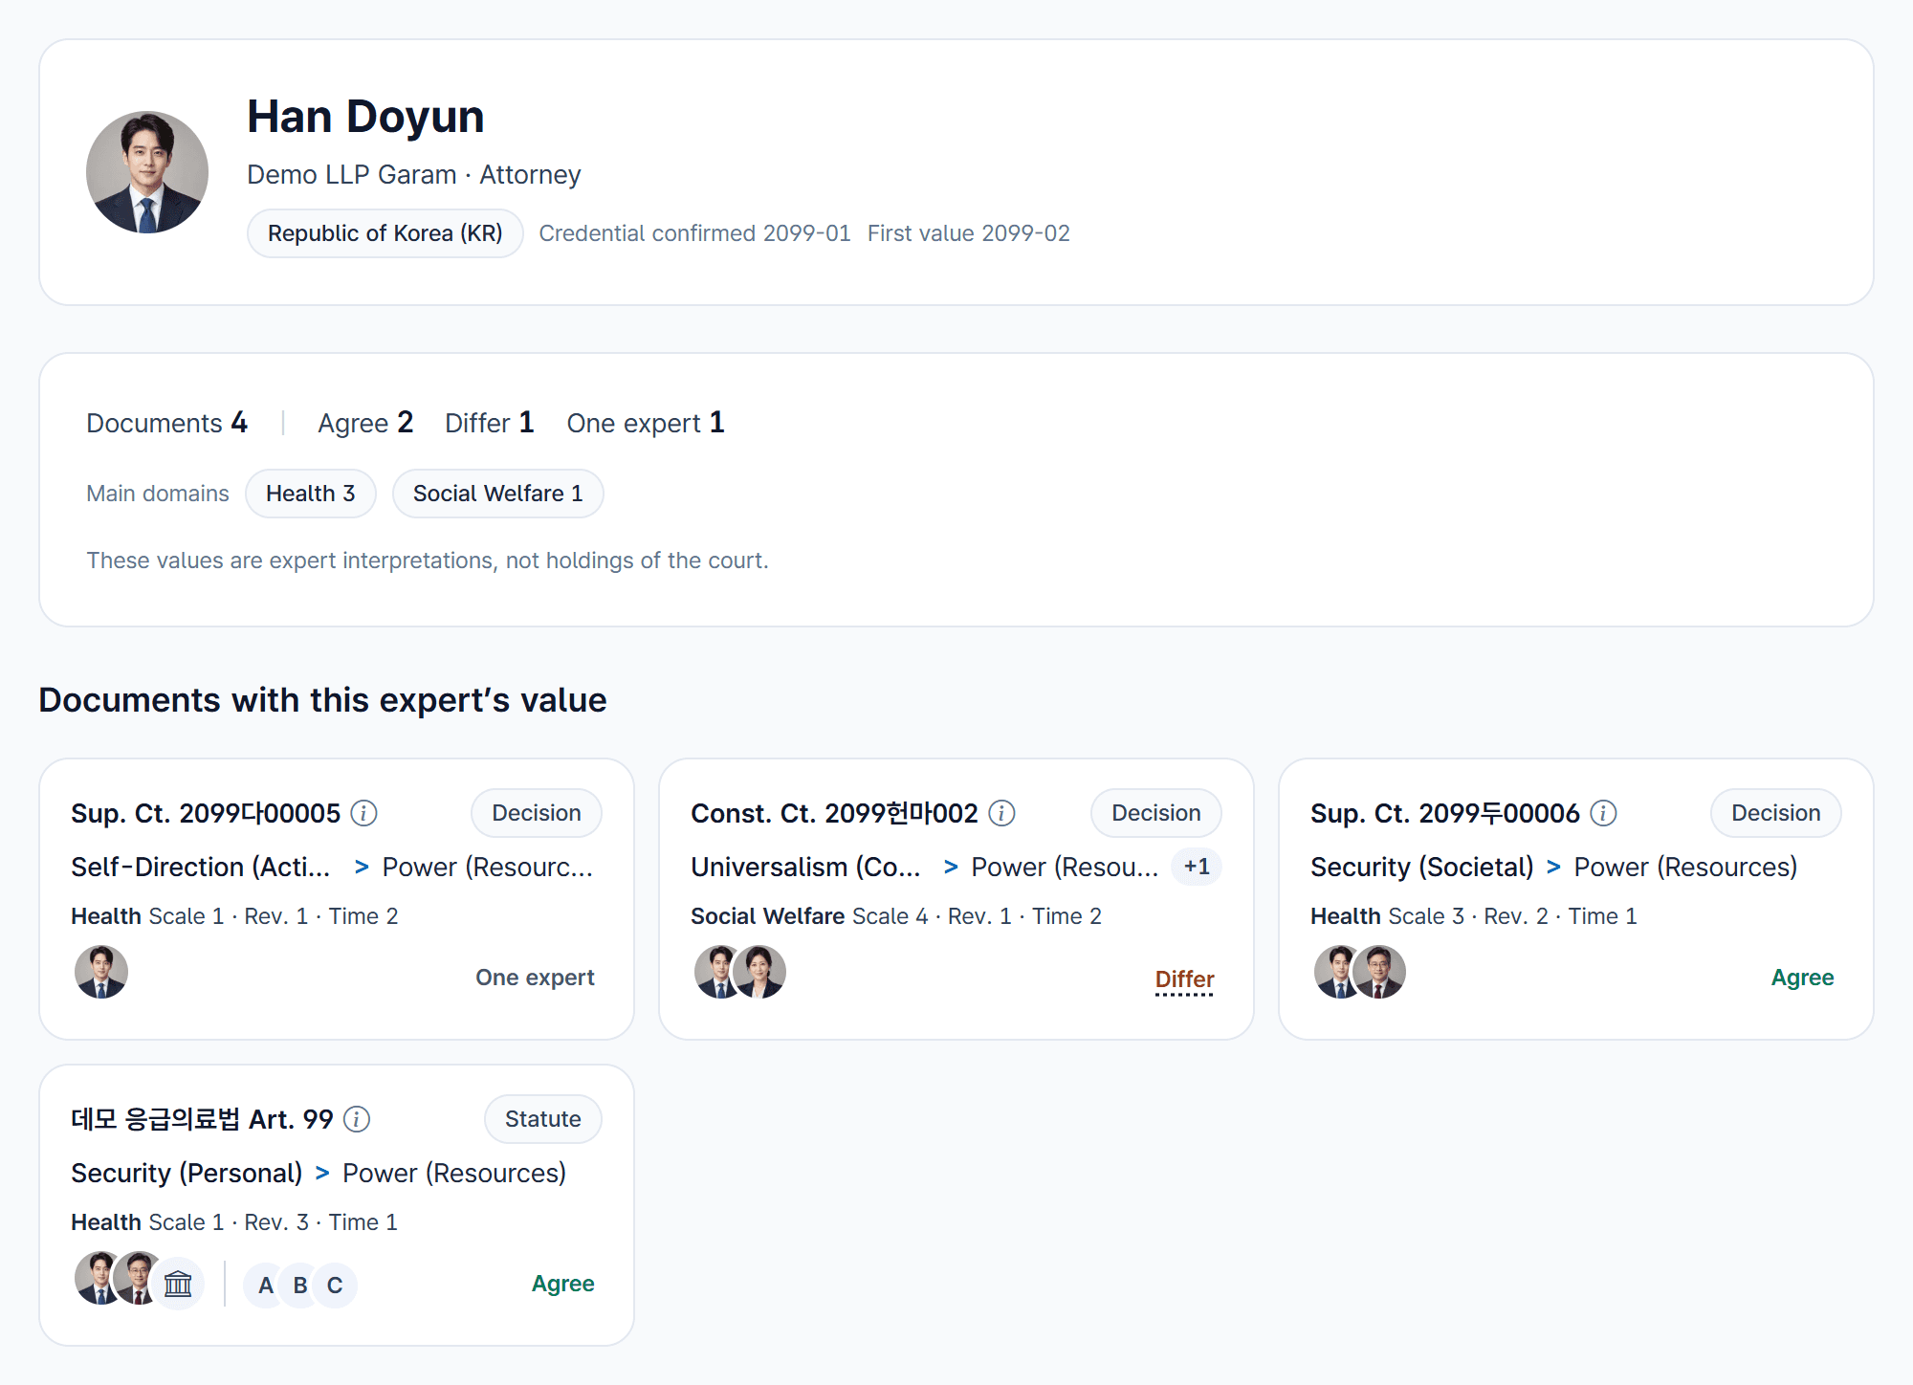Open document title Const. Ct. 2099헌마002

(834, 813)
